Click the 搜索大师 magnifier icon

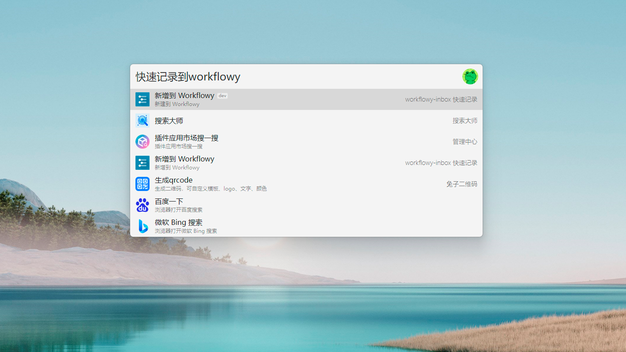click(142, 120)
